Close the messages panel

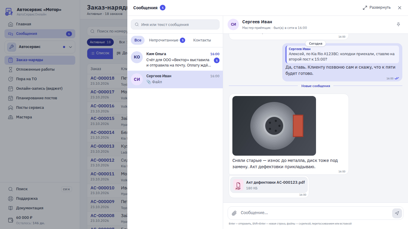pos(400,8)
